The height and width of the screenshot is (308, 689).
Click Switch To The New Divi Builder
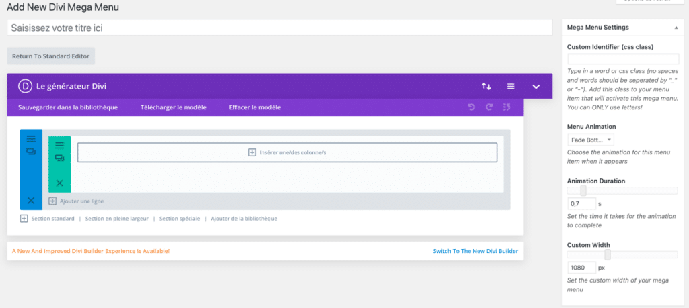point(476,251)
